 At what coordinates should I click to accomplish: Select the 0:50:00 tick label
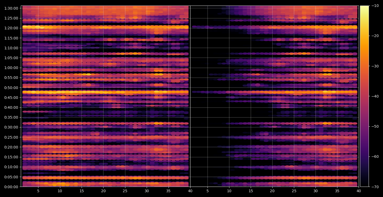click(11, 87)
